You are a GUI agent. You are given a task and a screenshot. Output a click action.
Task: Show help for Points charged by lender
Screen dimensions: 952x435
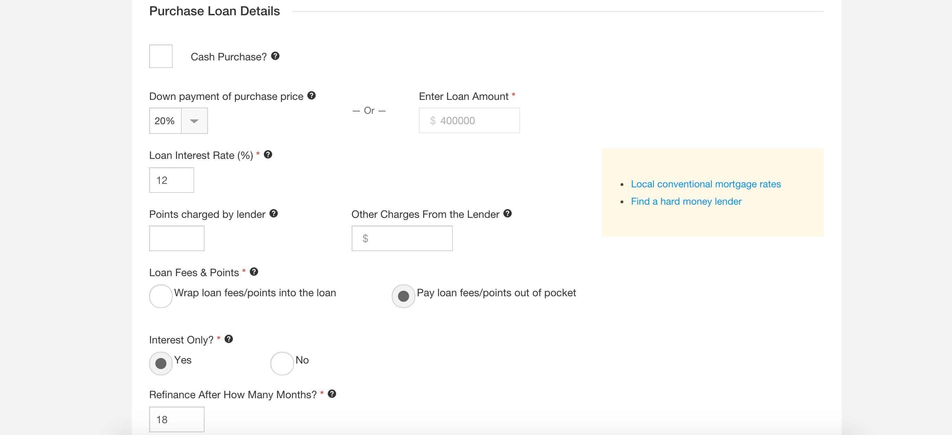[x=274, y=213]
